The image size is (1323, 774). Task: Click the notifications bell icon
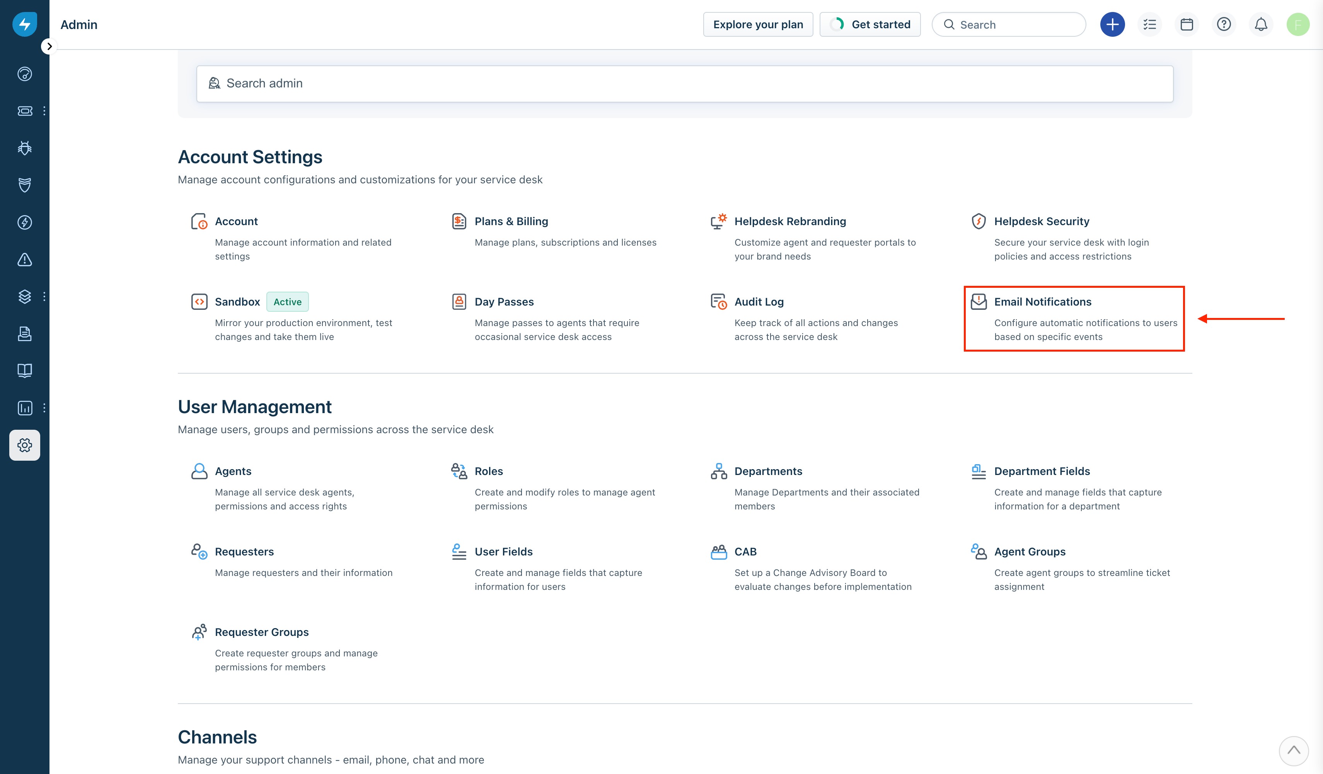[1260, 24]
